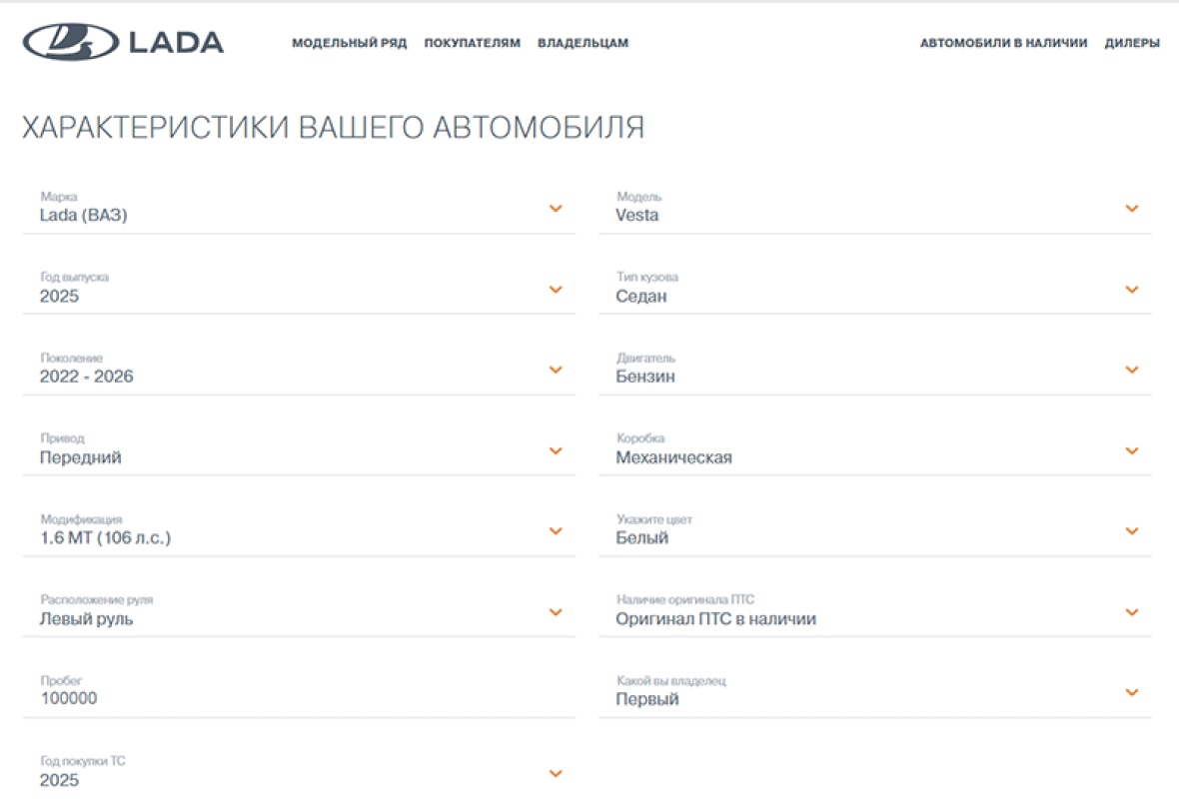The width and height of the screenshot is (1179, 804).
Task: Open Год выпуска dropdown
Action: (299, 289)
